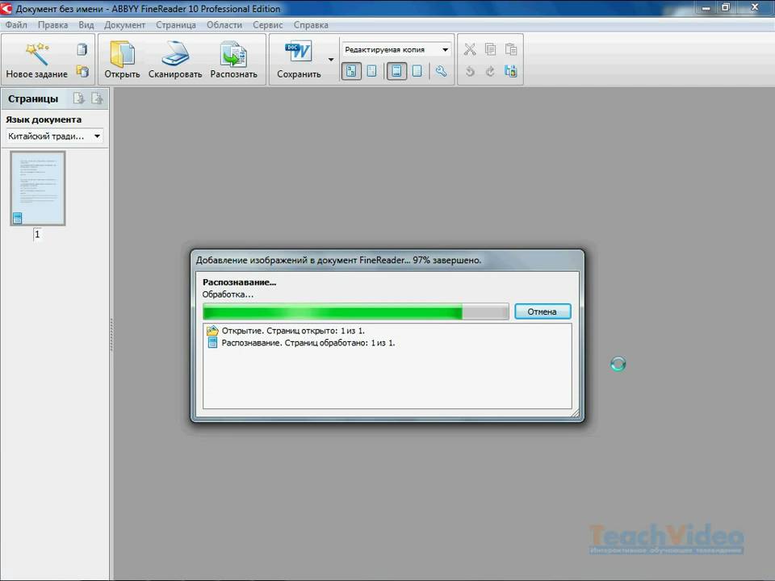This screenshot has height=581, width=775.
Task: Select page 1 thumbnail
Action: [38, 188]
